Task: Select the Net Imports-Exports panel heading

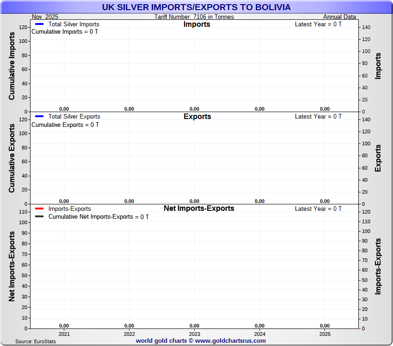Action: (x=199, y=209)
